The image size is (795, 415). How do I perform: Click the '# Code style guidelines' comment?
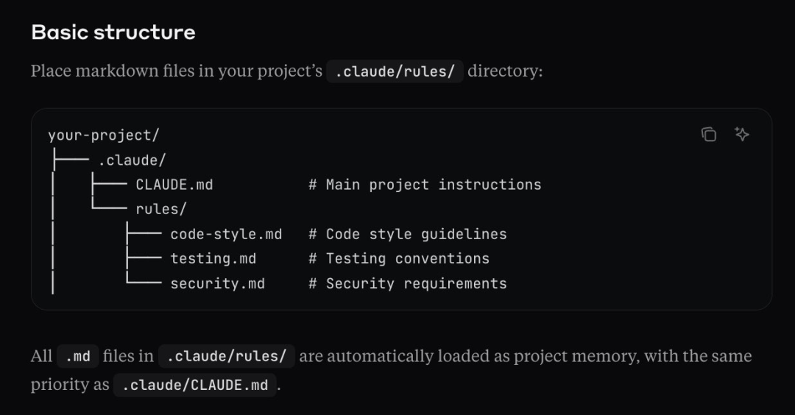point(407,234)
